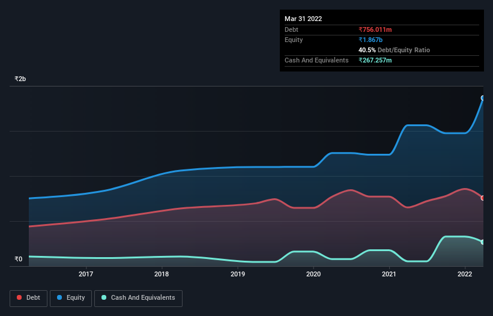Click the ₹2b y-axis label

[20, 79]
